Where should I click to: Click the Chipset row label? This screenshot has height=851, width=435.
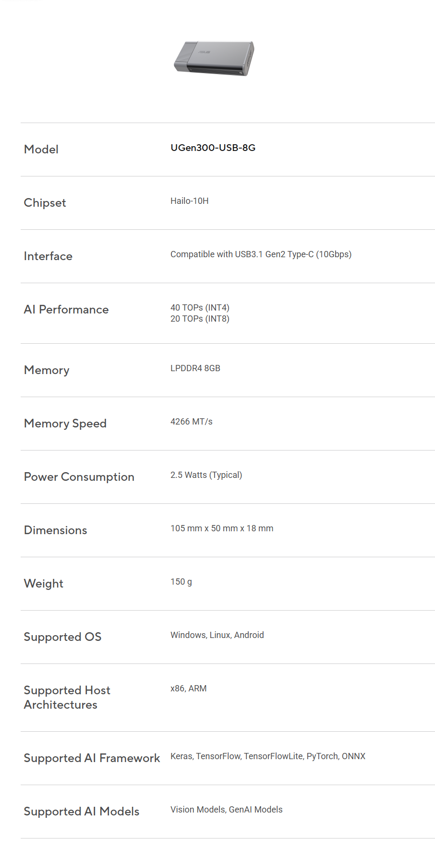coord(45,203)
